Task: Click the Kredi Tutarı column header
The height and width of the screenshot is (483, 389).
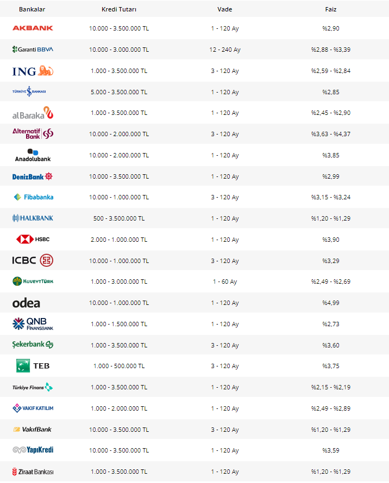Action: coord(119,9)
